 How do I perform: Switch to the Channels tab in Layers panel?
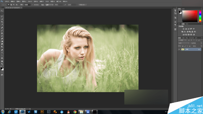[x=183, y=38]
